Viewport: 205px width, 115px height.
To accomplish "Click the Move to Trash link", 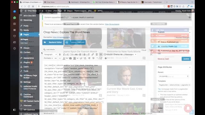I will [163, 59].
